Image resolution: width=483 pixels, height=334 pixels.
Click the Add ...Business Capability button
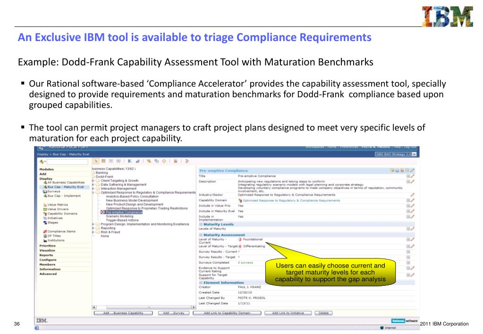pos(123,313)
